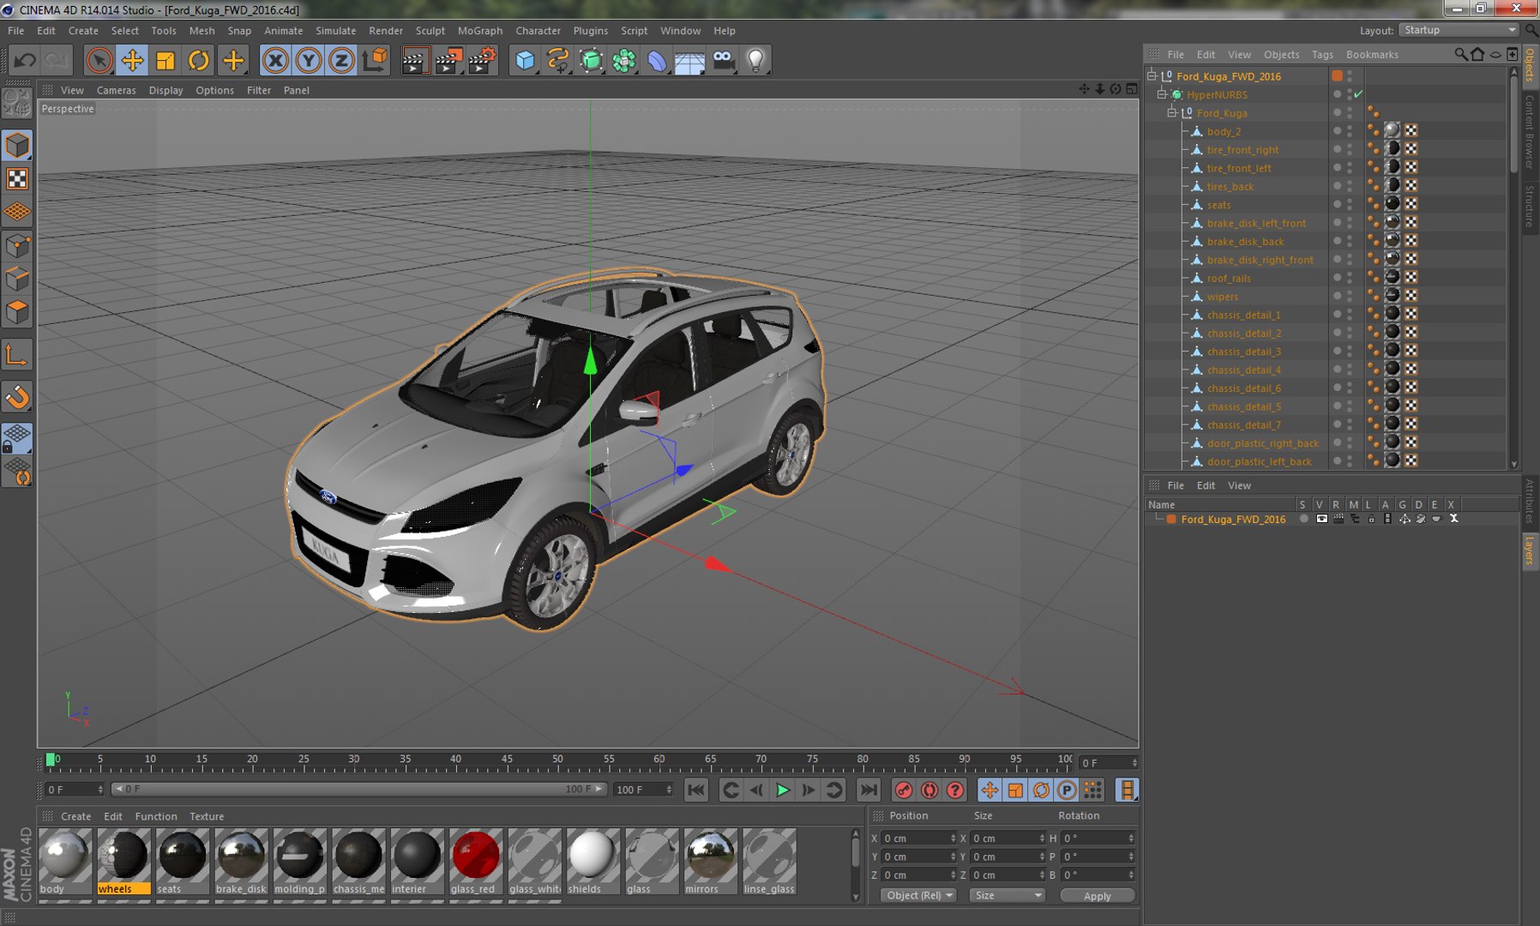
Task: Enable Polygons mode in left toolbar
Action: click(x=17, y=312)
